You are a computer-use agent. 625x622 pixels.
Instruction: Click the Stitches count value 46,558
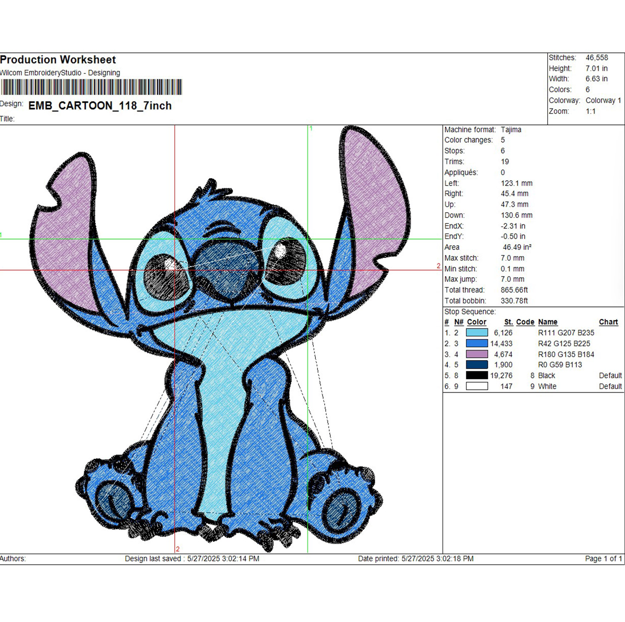click(x=597, y=58)
